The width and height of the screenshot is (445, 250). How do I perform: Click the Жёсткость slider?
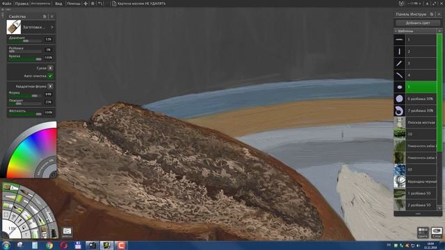coord(25,114)
